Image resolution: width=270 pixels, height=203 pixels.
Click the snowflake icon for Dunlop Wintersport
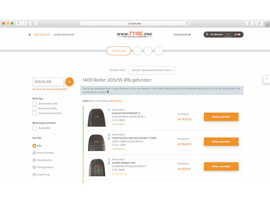coord(109,110)
